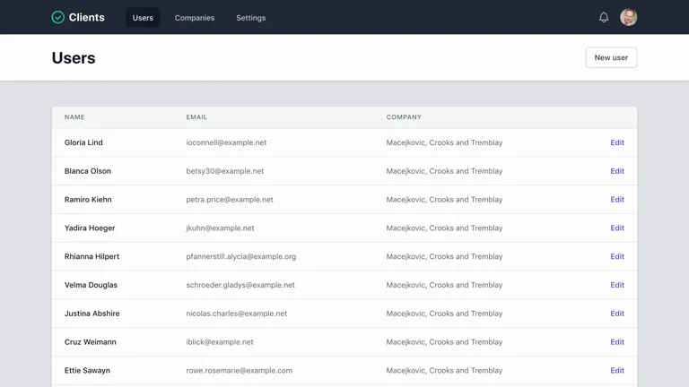Click Edit on Rhianna Hilpert's row
The image size is (689, 387).
(617, 257)
